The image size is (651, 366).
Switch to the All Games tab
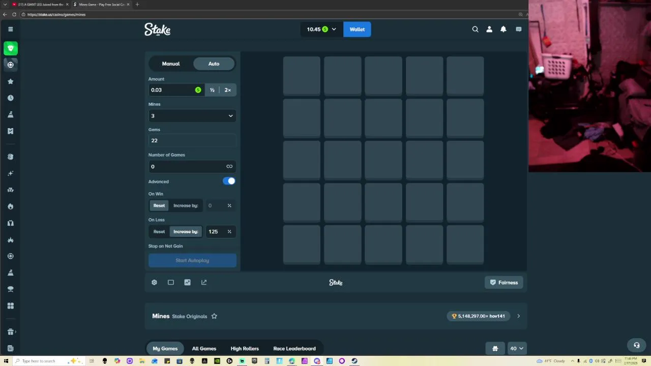point(204,348)
